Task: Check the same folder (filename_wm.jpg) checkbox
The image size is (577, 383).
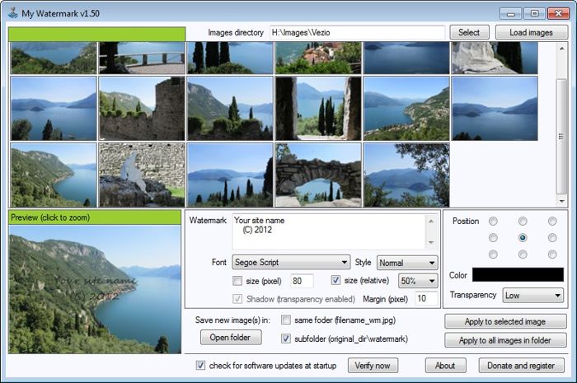Action: [x=286, y=320]
